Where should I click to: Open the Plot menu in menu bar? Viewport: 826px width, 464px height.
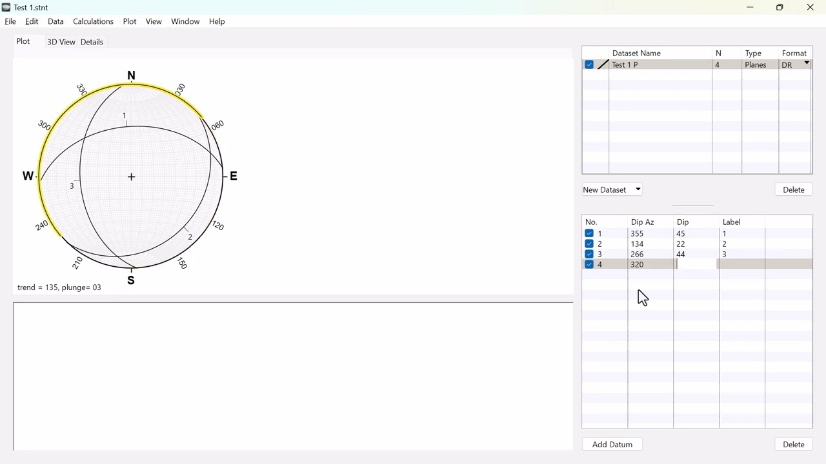130,21
